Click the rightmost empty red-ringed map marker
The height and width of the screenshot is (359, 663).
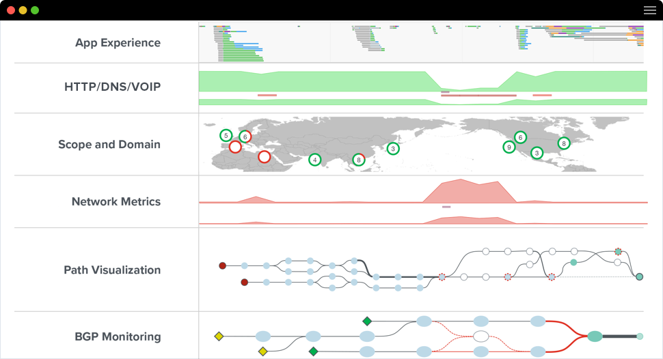[x=264, y=157]
